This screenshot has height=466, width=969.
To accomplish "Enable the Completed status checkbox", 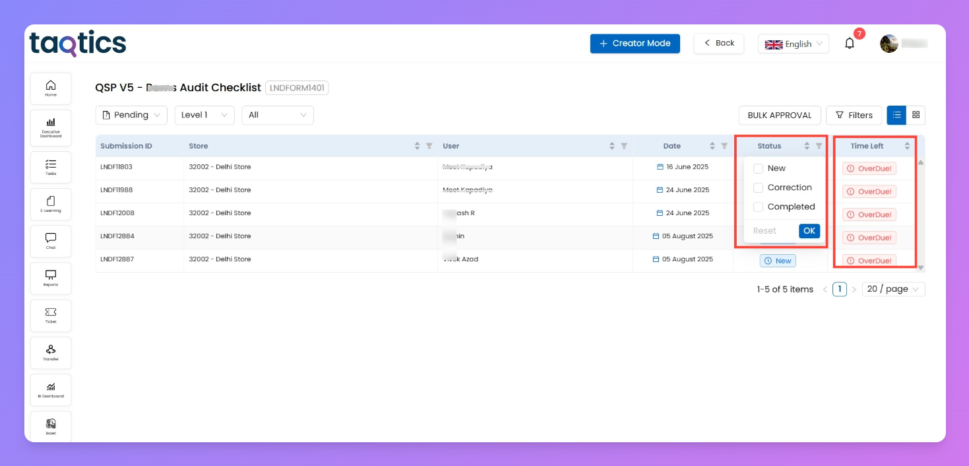I will tap(759, 207).
